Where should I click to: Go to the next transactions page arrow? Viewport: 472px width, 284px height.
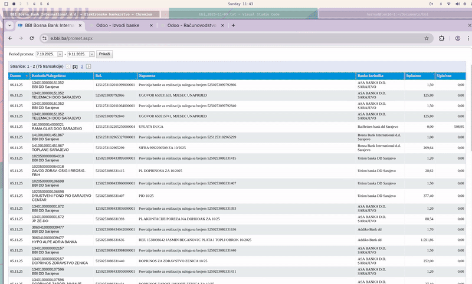(88, 67)
